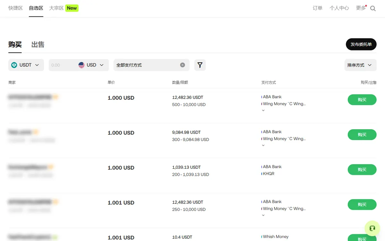Open the customer support headset icon

pos(372,228)
